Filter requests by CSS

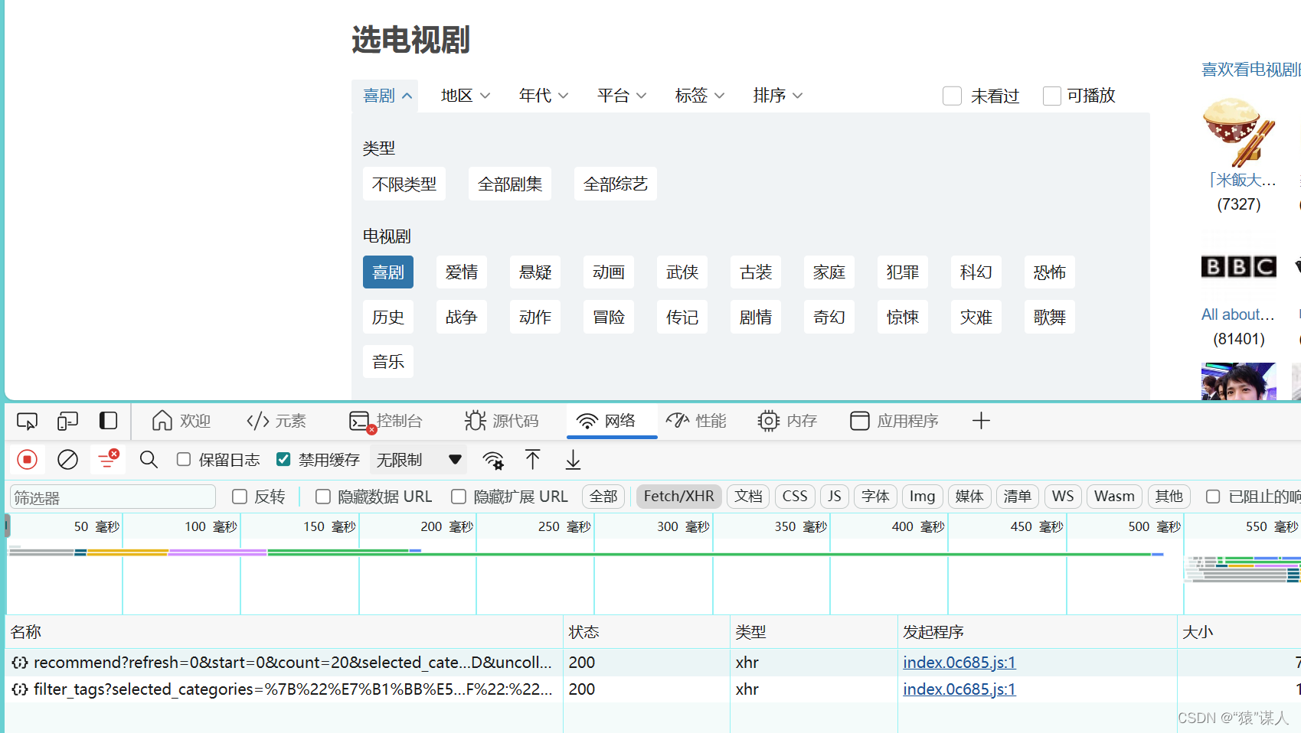795,497
